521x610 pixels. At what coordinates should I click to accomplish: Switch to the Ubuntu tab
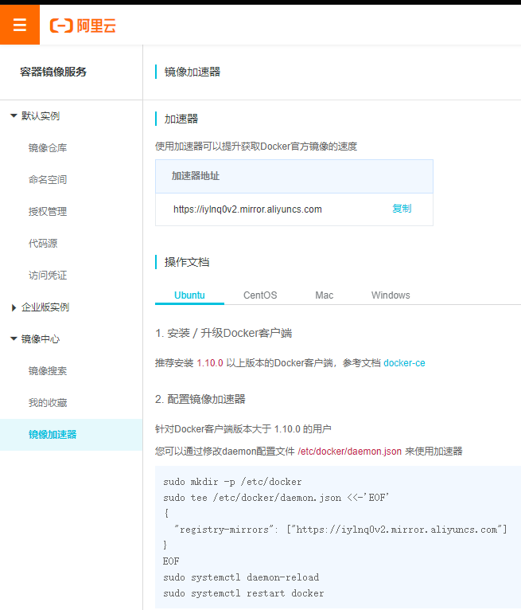pyautogui.click(x=189, y=295)
